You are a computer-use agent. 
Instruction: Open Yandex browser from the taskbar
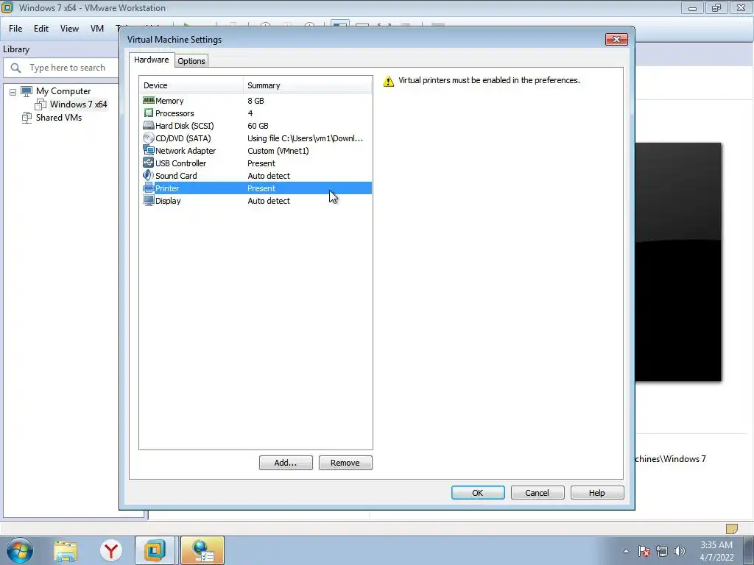111,550
